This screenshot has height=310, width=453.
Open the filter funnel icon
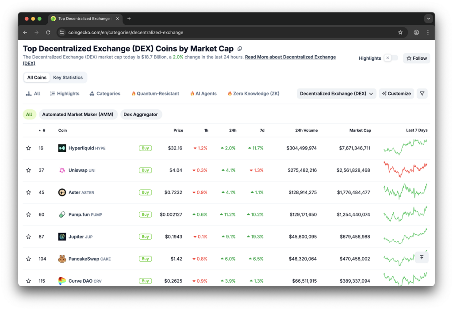[422, 94]
